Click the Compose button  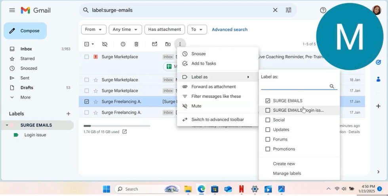25,31
